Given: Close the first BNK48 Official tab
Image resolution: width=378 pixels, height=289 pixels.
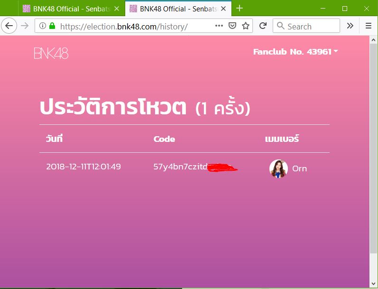Looking at the screenshot, I should (x=117, y=9).
